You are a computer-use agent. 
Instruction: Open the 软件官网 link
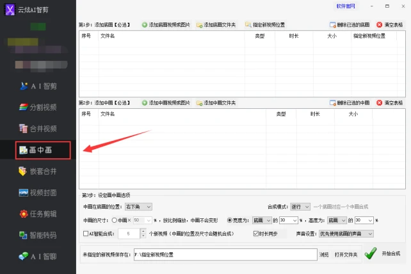(346, 6)
